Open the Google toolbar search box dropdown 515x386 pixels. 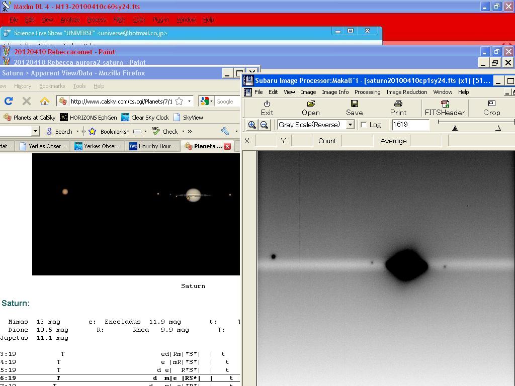click(36, 132)
